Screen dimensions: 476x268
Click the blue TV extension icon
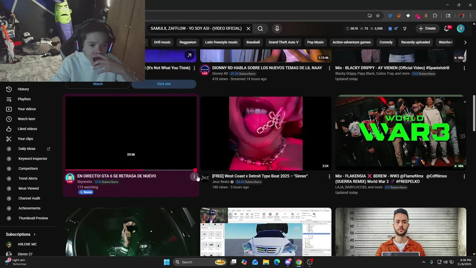390,16
